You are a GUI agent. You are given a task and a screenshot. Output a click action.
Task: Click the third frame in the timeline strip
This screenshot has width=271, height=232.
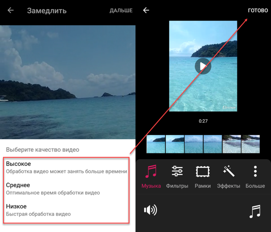pos(194,144)
